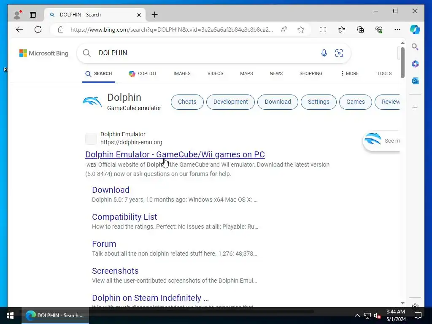
Task: Search by voice with the microphone icon
Action: 324,53
